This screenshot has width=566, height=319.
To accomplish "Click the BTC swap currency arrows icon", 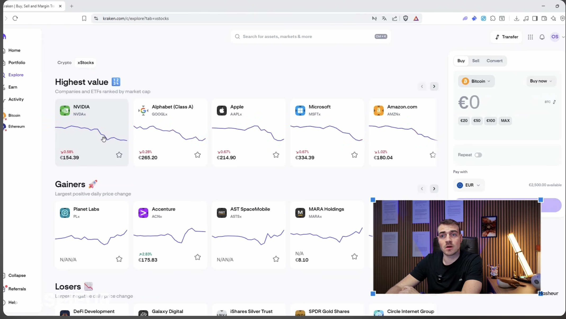I will point(554,102).
